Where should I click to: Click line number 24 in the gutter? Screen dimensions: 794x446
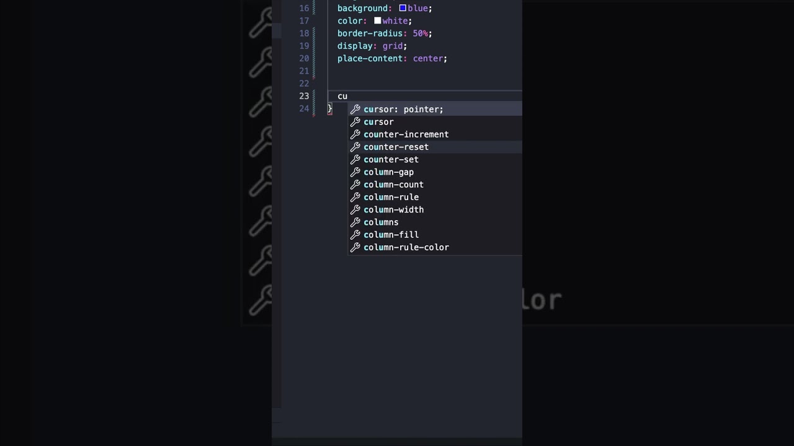[x=304, y=108]
